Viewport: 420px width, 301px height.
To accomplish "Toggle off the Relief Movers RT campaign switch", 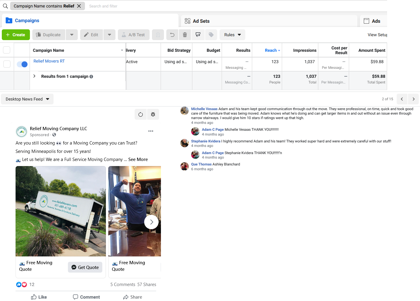I will pos(22,64).
